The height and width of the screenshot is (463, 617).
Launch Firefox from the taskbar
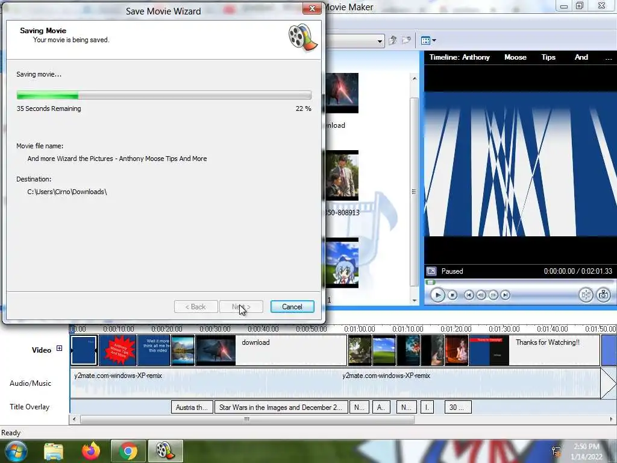[x=91, y=451]
